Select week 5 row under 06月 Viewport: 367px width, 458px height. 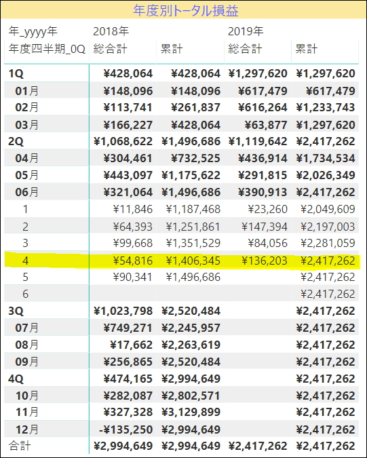pyautogui.click(x=25, y=277)
